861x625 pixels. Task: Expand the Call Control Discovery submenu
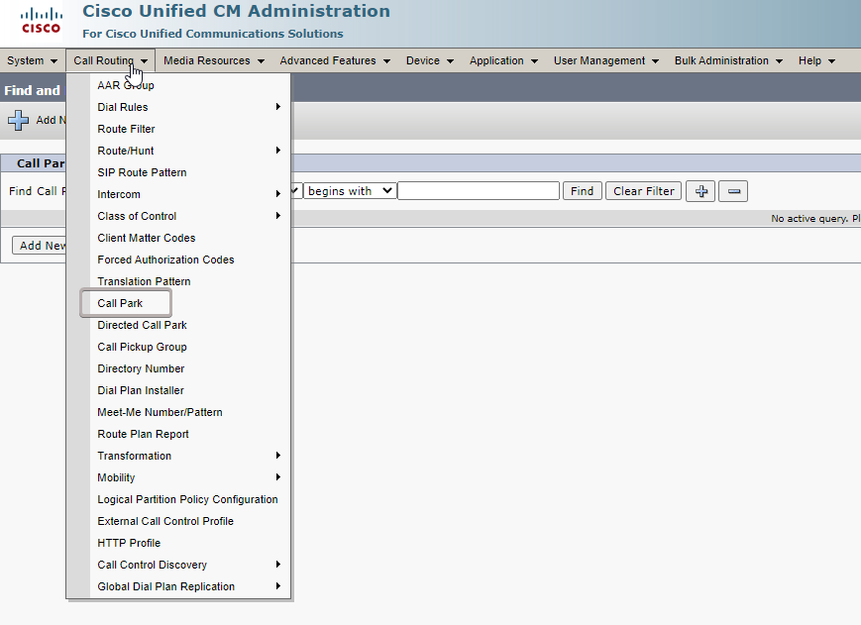[187, 565]
